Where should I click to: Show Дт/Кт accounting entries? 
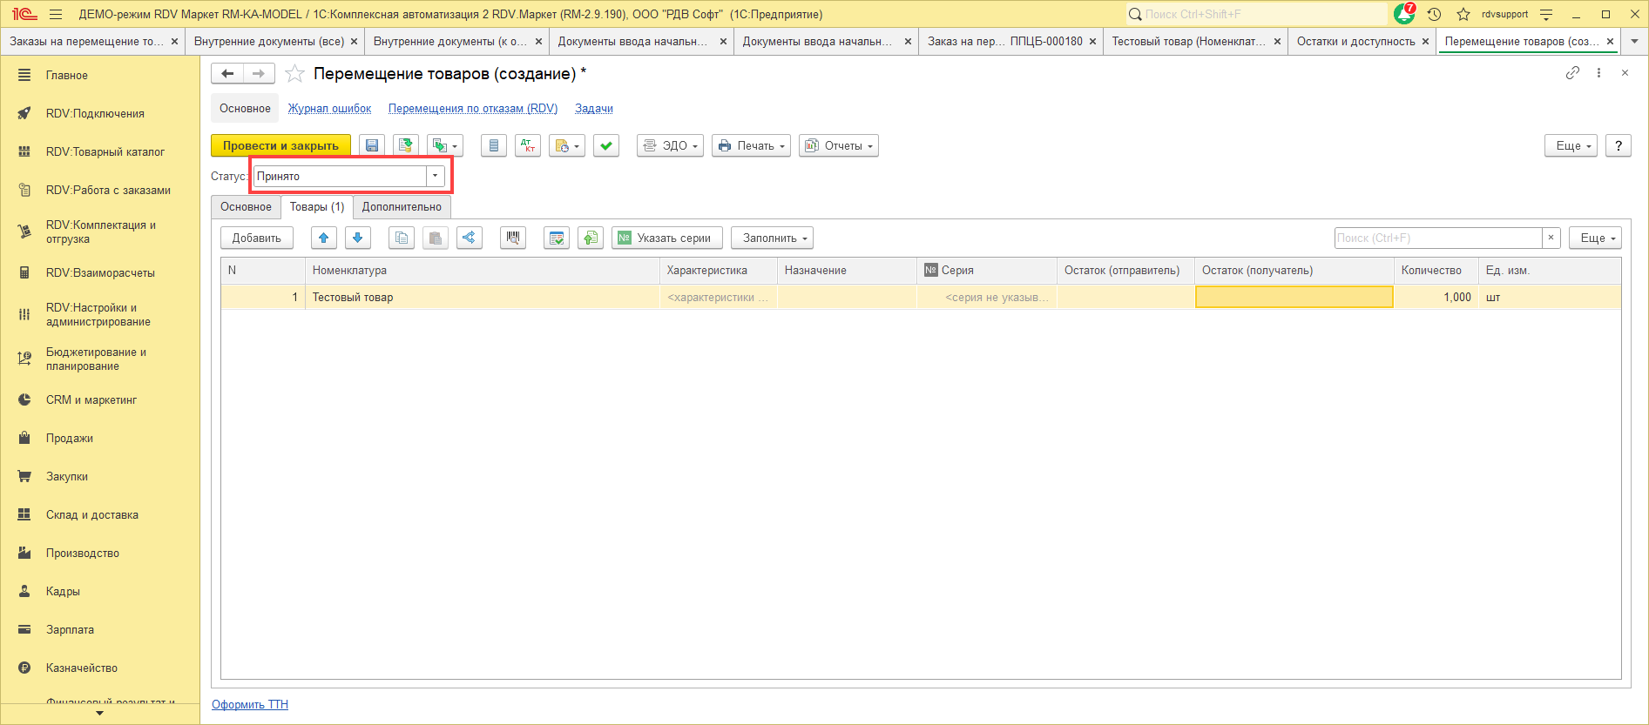(528, 145)
